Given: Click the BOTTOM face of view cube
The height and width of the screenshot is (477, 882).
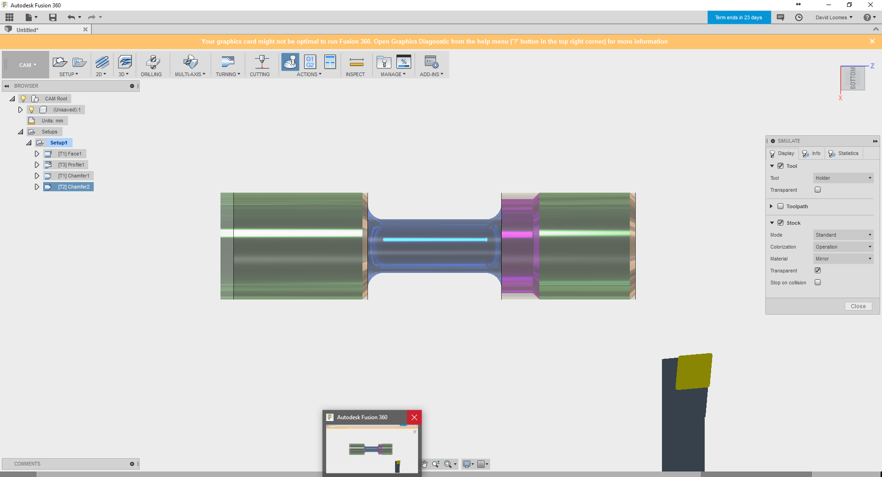Looking at the screenshot, I should pos(853,78).
